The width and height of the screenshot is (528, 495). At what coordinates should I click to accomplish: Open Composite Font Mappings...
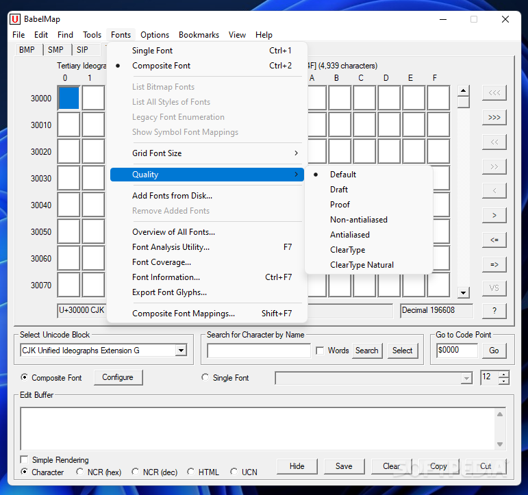point(207,314)
